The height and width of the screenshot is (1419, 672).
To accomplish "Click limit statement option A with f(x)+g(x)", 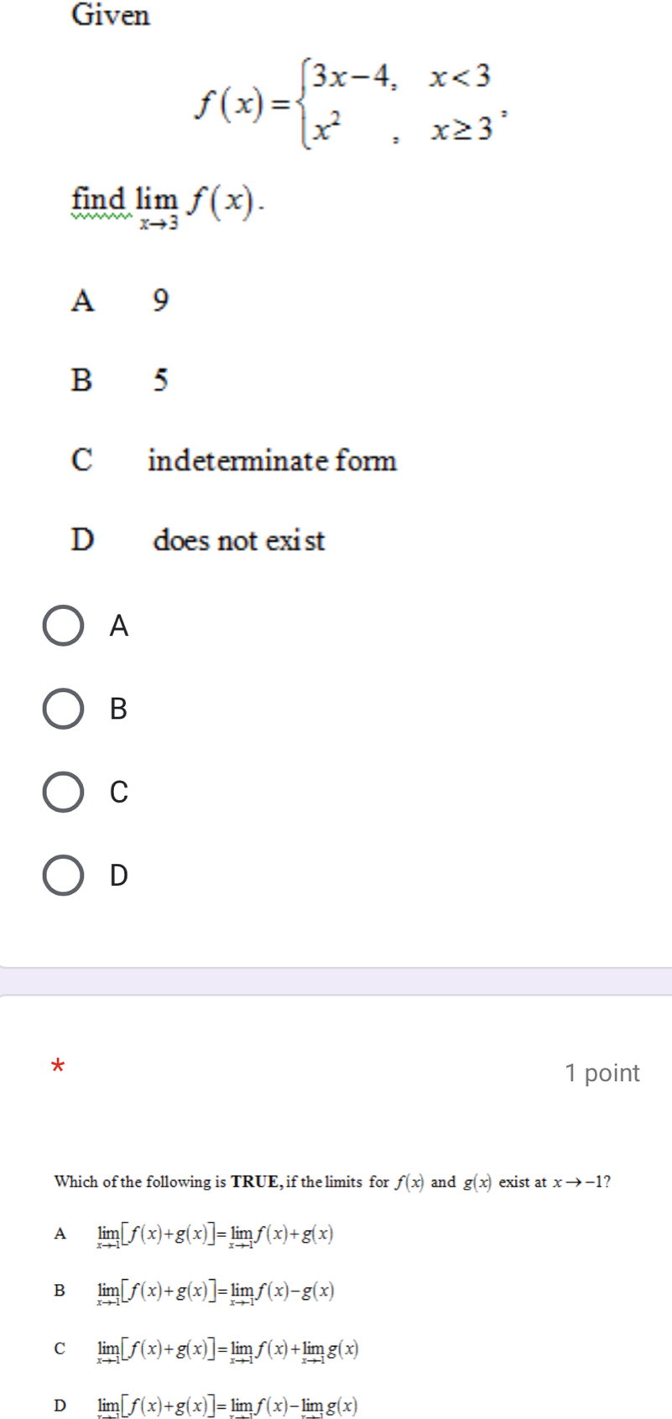I will click(193, 1234).
